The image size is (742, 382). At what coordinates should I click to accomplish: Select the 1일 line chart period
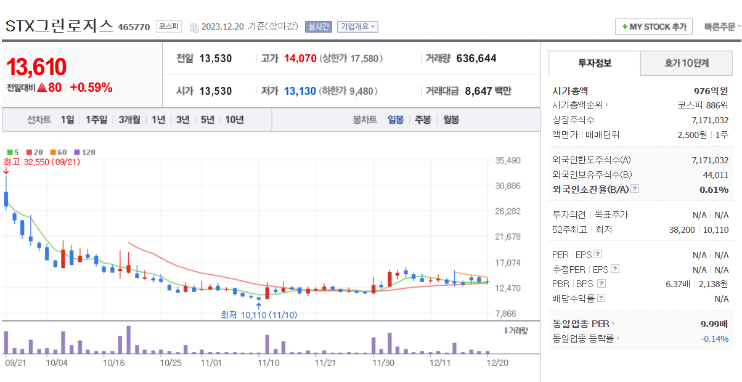[67, 120]
